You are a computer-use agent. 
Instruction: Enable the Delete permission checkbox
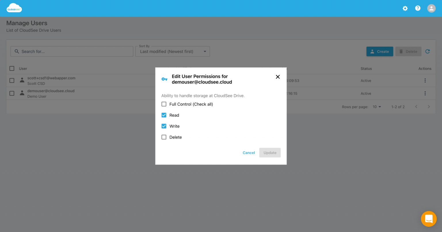[164, 137]
